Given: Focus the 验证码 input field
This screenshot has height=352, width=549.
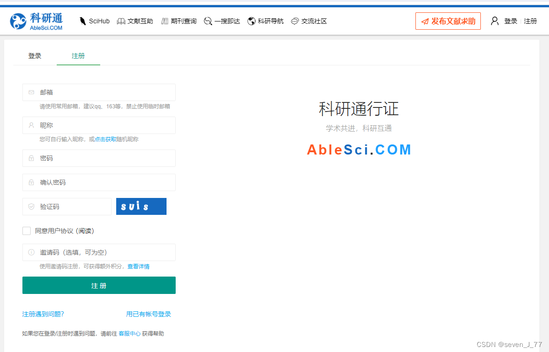Looking at the screenshot, I should click(67, 207).
